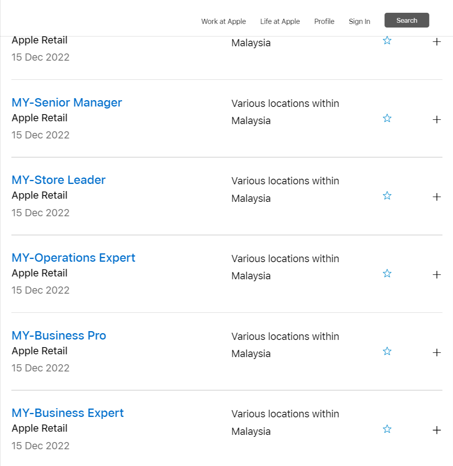Expand the MY-Store Leader row
This screenshot has height=466, width=453.
tap(437, 197)
